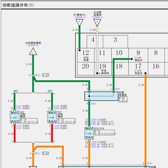This screenshot has height=168, width=168.
Task: Click the P.42 box next to pin 11 MC21
Action: pyautogui.click(x=45, y=75)
